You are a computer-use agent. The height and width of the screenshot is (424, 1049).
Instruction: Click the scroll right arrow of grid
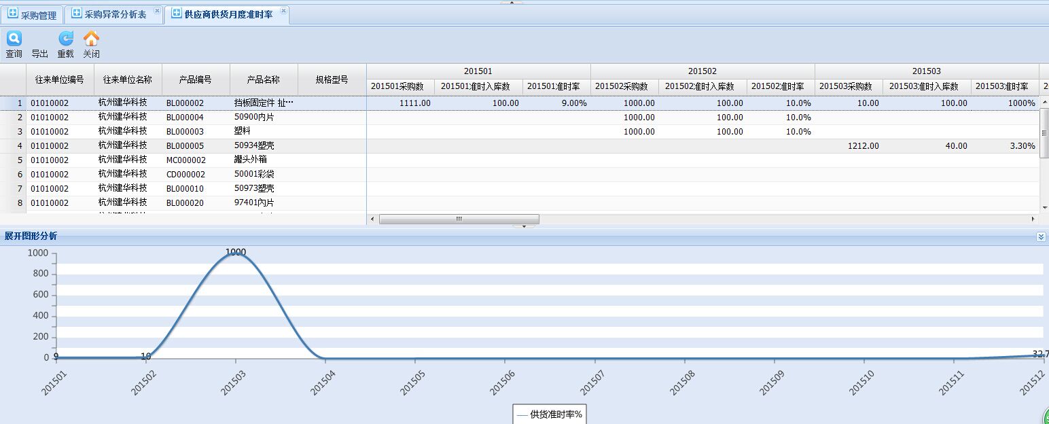[1033, 219]
